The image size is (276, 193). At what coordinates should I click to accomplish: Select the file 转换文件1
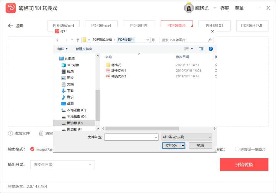(x=118, y=71)
